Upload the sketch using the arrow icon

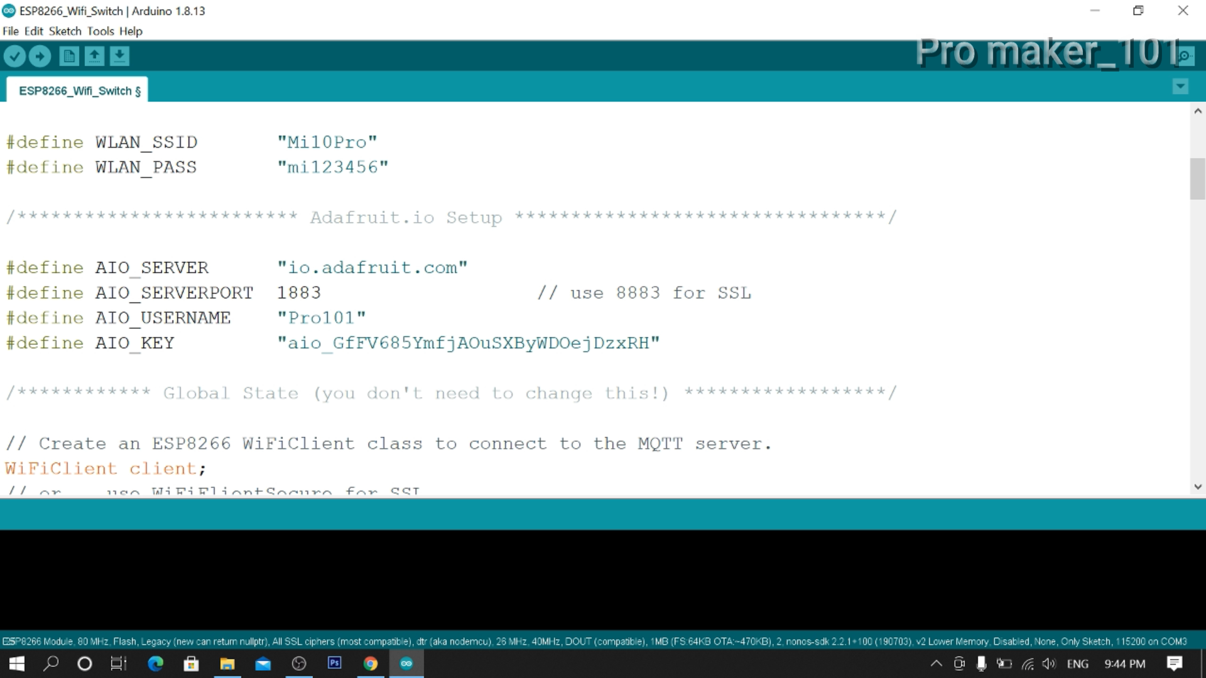(40, 56)
